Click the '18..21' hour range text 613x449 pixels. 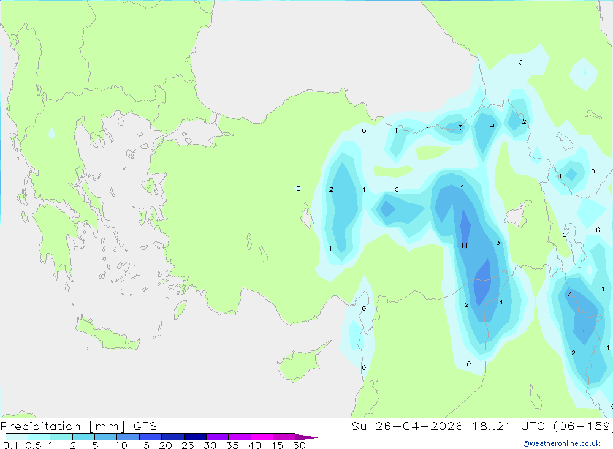point(492,426)
